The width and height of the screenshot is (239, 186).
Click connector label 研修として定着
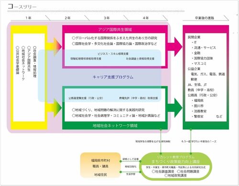(x=130, y=159)
